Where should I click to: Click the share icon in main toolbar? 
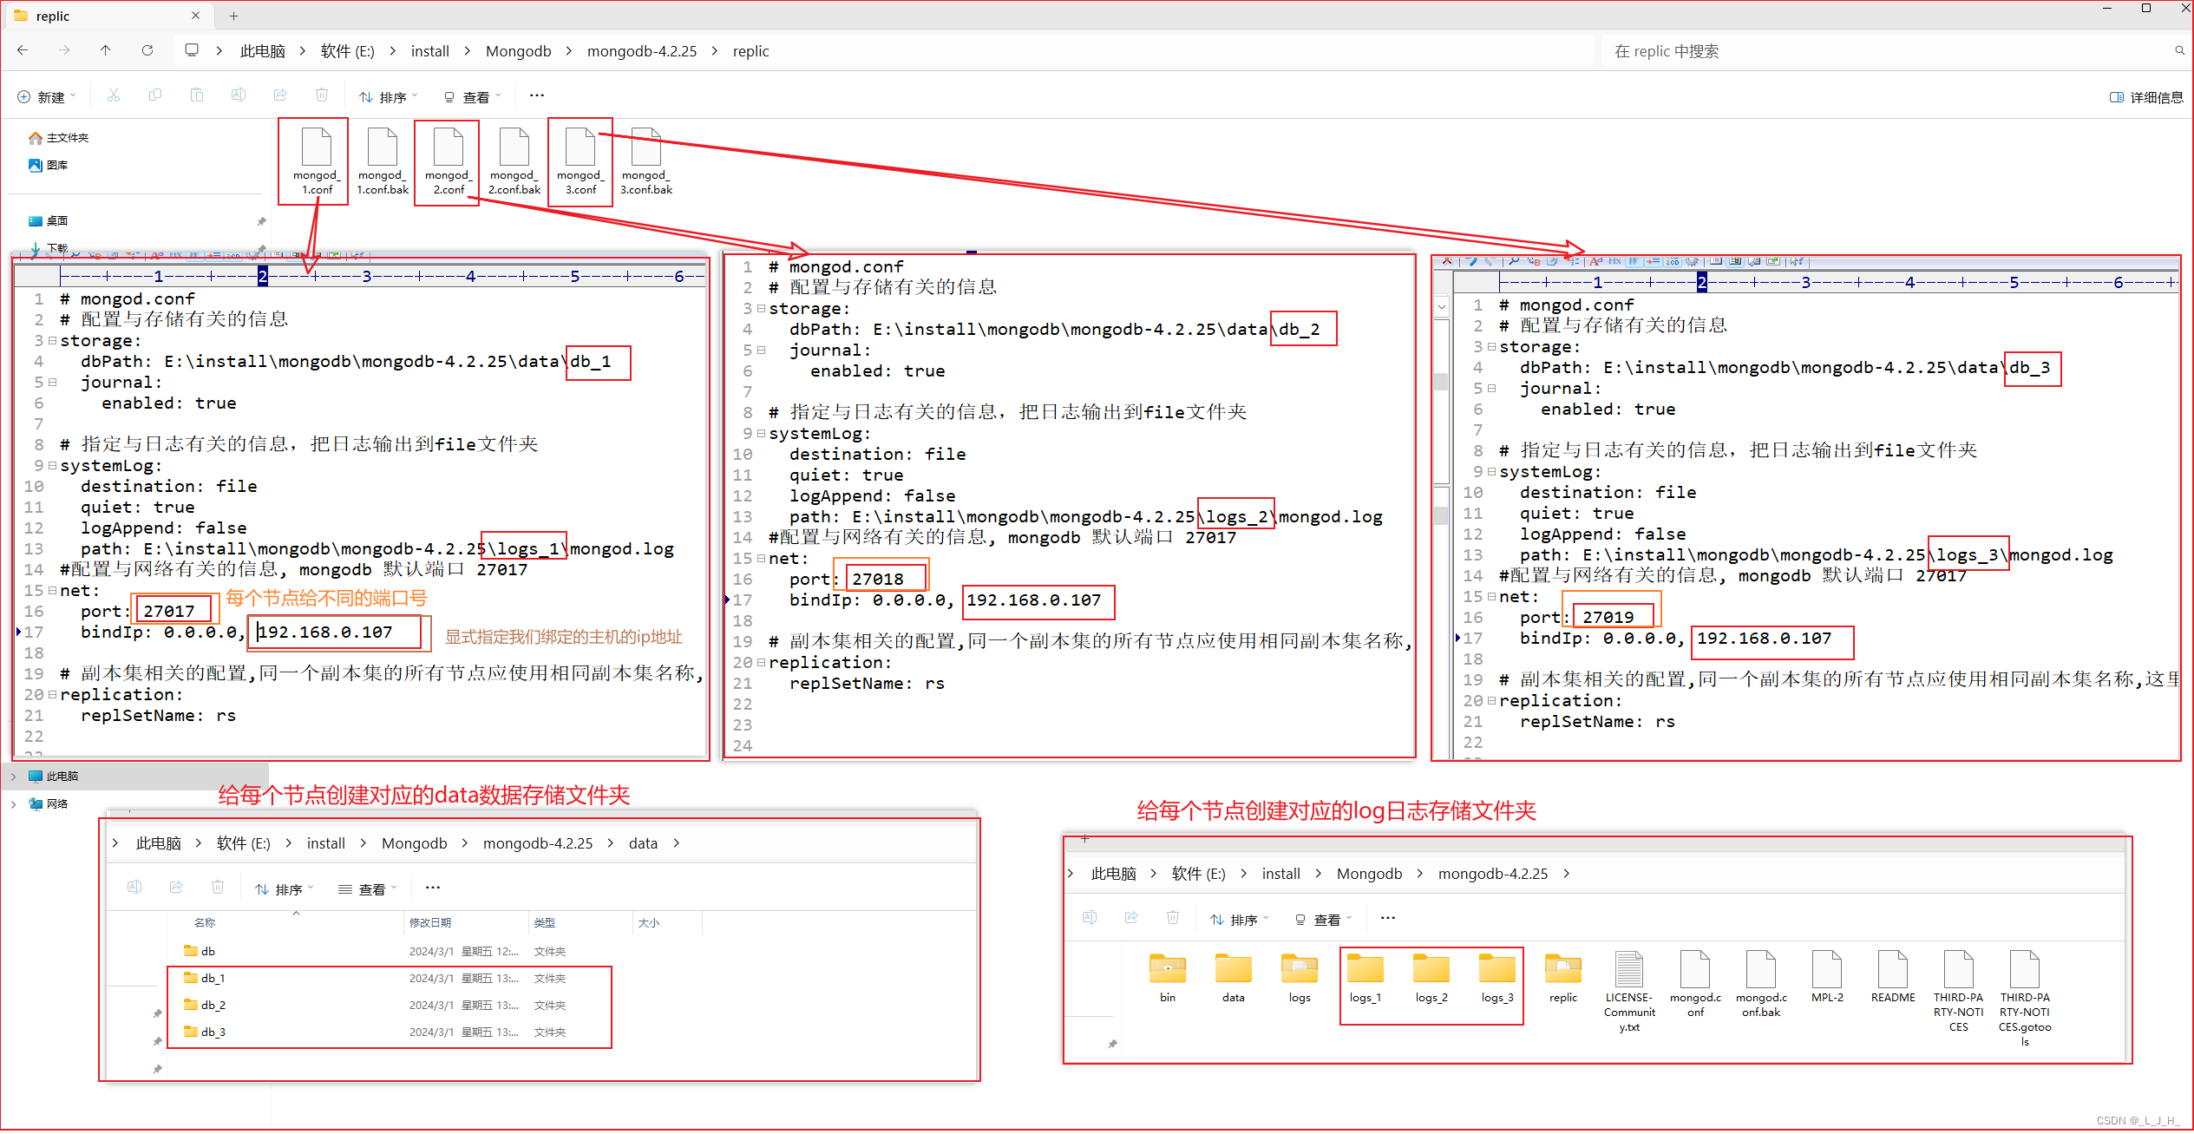point(280,95)
